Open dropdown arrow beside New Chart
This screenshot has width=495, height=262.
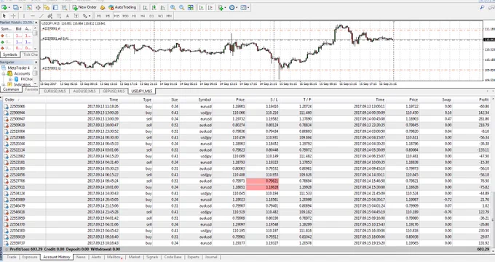point(9,7)
